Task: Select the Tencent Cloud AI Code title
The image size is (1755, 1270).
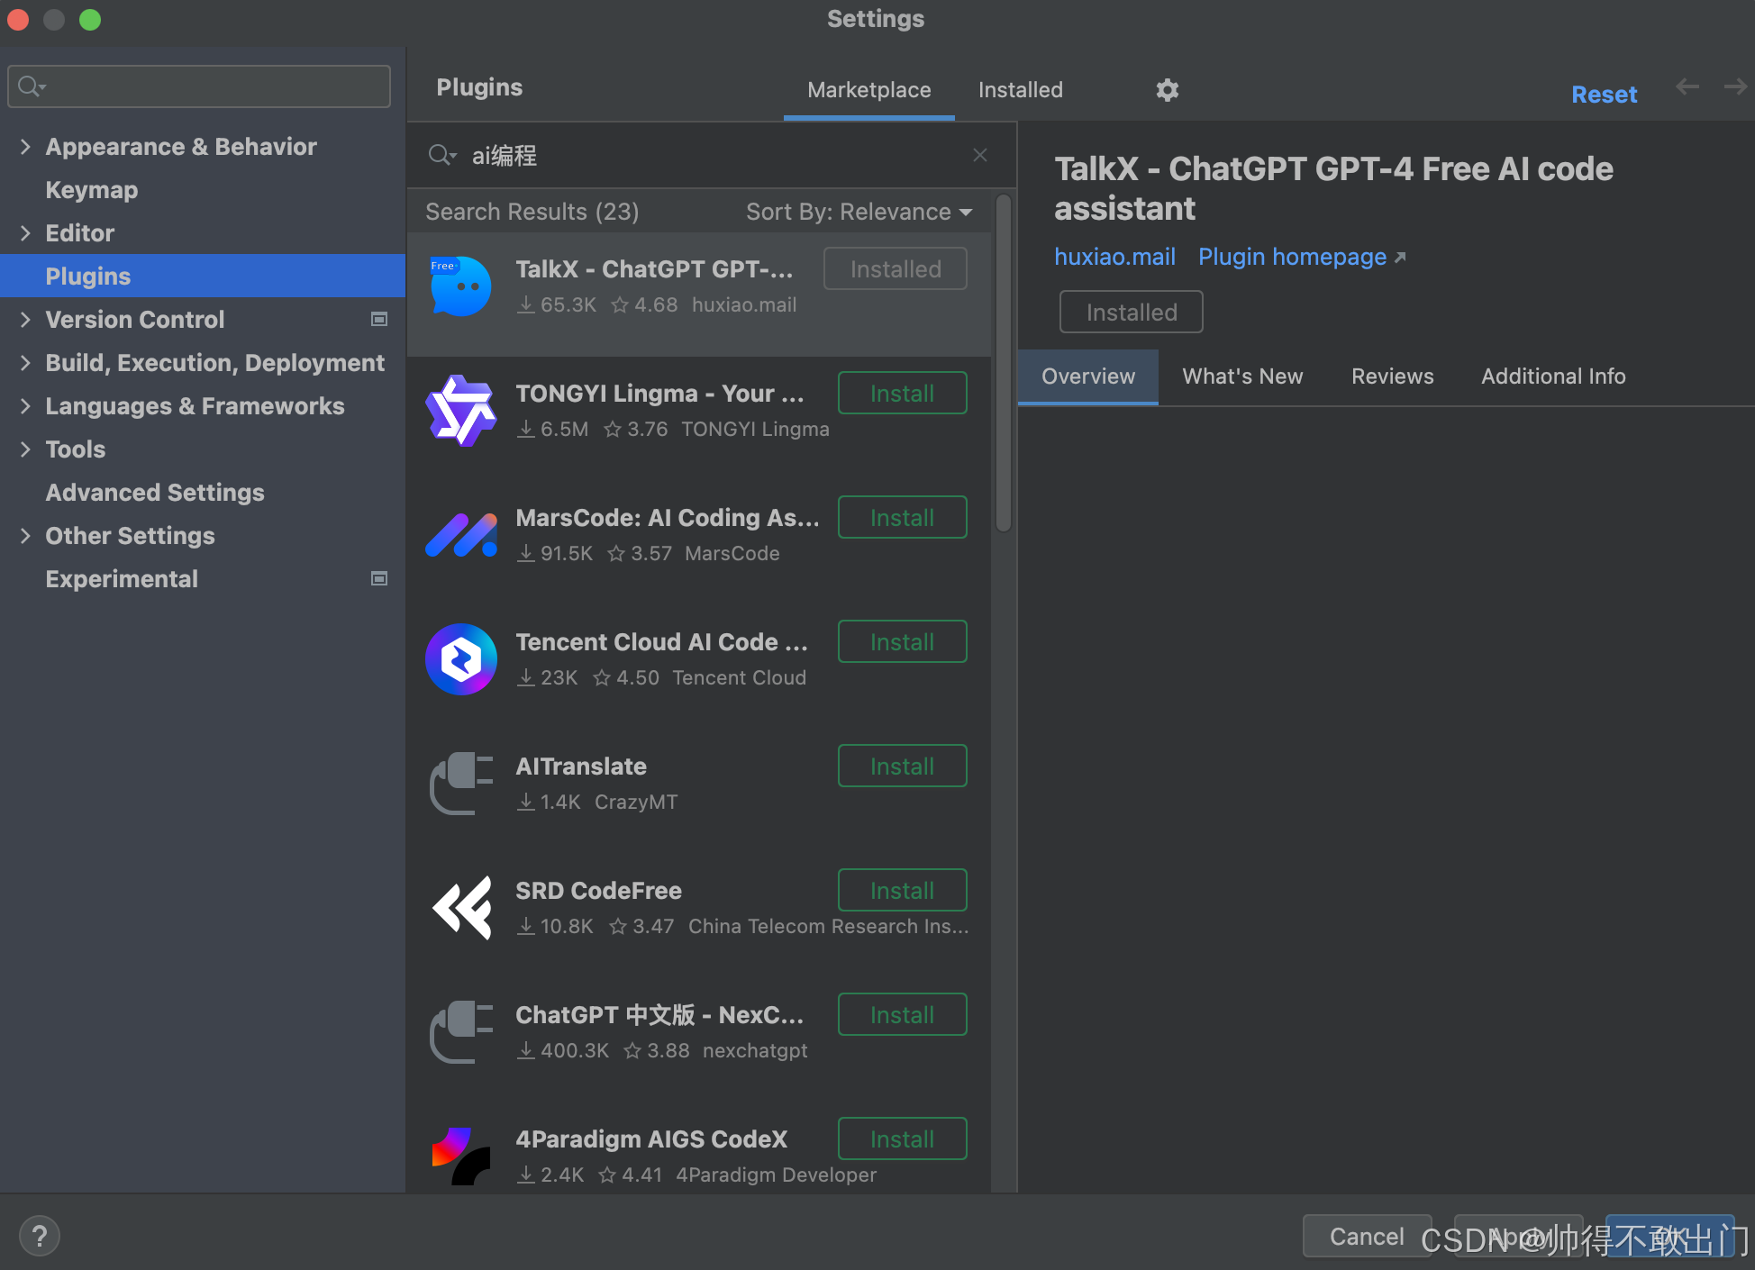Action: point(661,642)
